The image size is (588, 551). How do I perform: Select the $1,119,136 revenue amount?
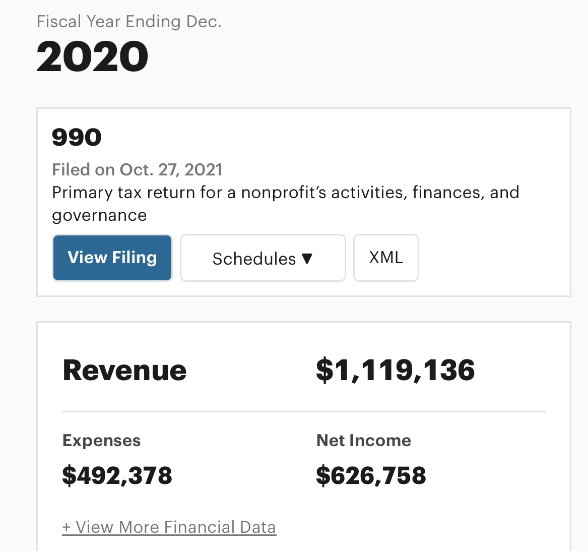395,370
